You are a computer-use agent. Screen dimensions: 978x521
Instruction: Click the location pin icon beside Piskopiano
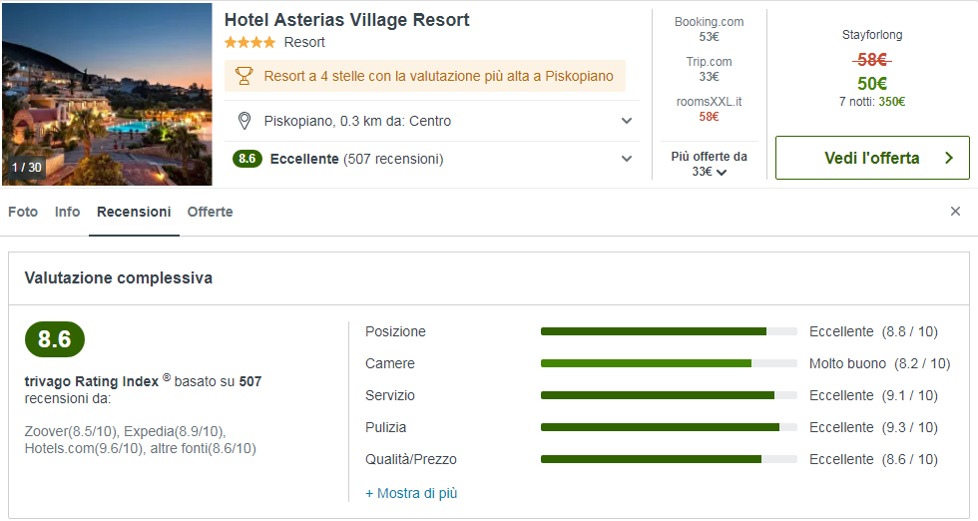coord(244,121)
